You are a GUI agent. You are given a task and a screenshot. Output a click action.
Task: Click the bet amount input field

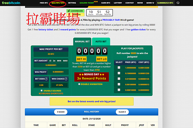tap(51, 65)
